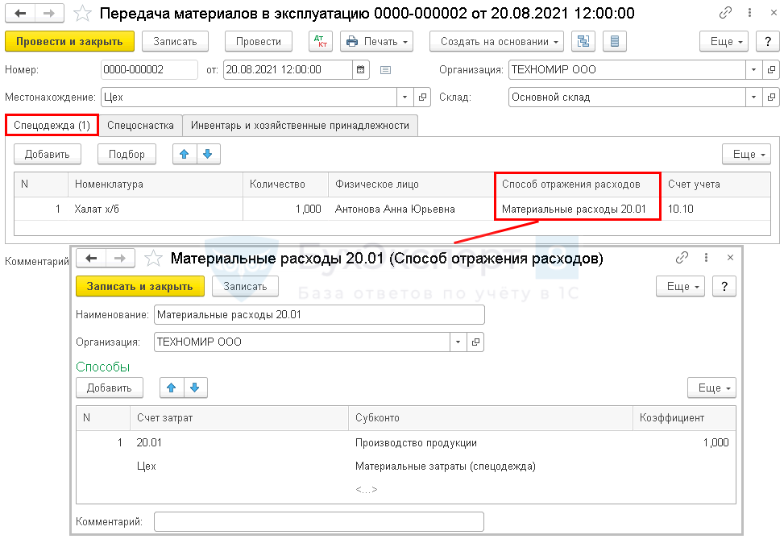Go back in the Материальные расходы window
Image resolution: width=784 pixels, height=539 pixels.
(91, 258)
